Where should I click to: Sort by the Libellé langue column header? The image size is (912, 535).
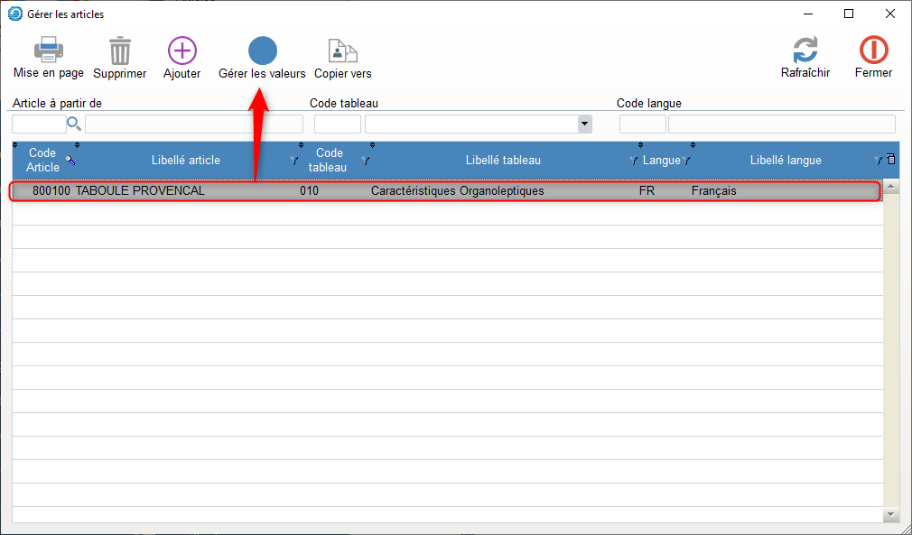point(785,161)
